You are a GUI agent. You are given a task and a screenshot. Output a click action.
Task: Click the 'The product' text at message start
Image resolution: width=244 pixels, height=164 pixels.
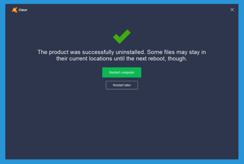53,52
